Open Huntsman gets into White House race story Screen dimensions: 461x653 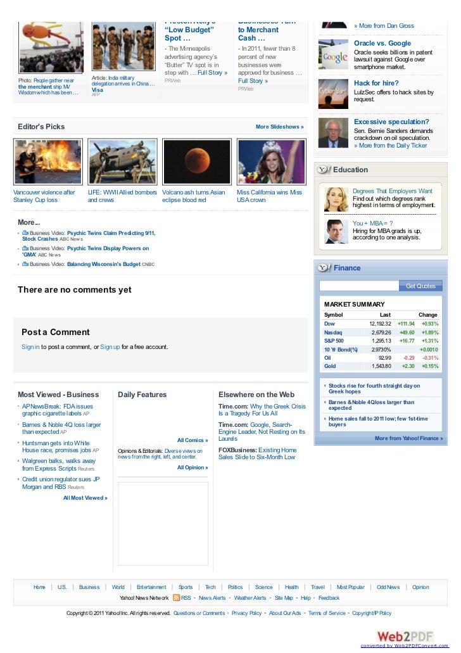pyautogui.click(x=56, y=447)
